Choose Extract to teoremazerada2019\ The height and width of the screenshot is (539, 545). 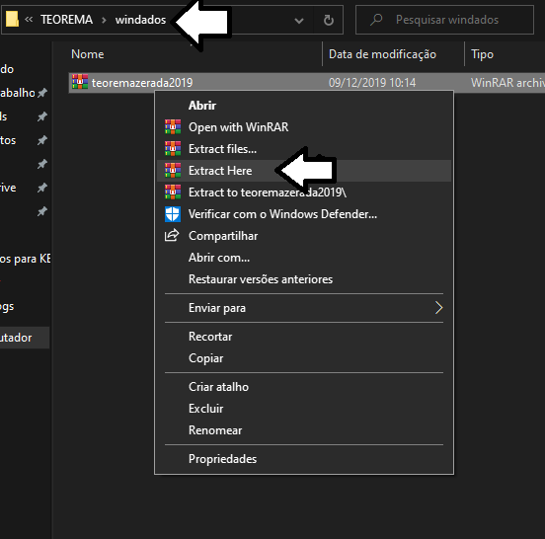tap(304, 192)
